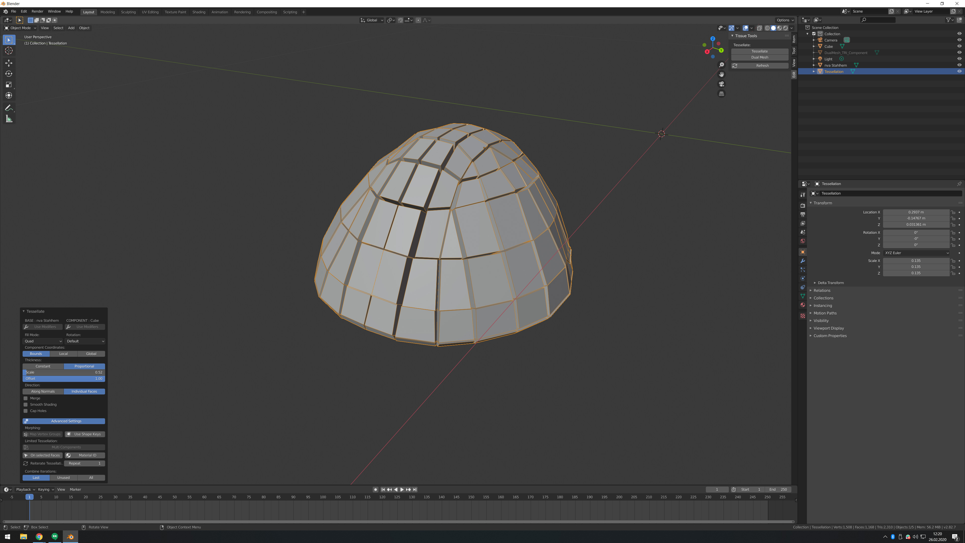Toggle camera view icon
Screen dimensions: 965x543
[721, 84]
